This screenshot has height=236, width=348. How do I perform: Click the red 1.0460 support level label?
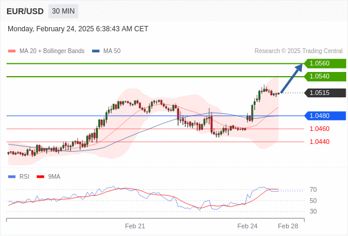[x=319, y=129]
